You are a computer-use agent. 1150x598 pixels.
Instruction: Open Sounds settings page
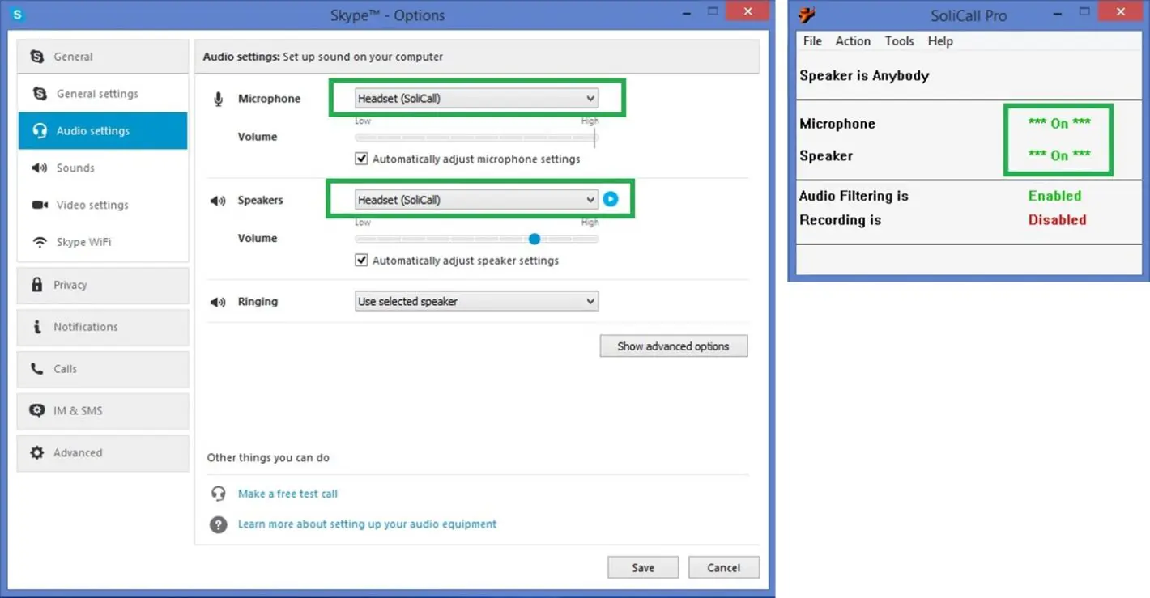(103, 168)
